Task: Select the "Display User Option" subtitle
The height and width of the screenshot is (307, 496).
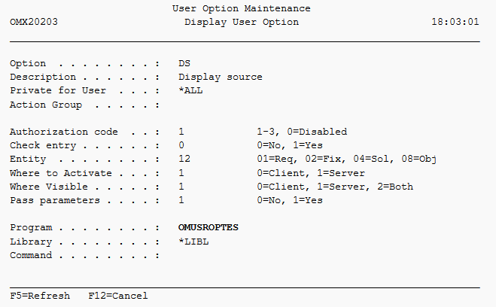Action: coord(241,23)
